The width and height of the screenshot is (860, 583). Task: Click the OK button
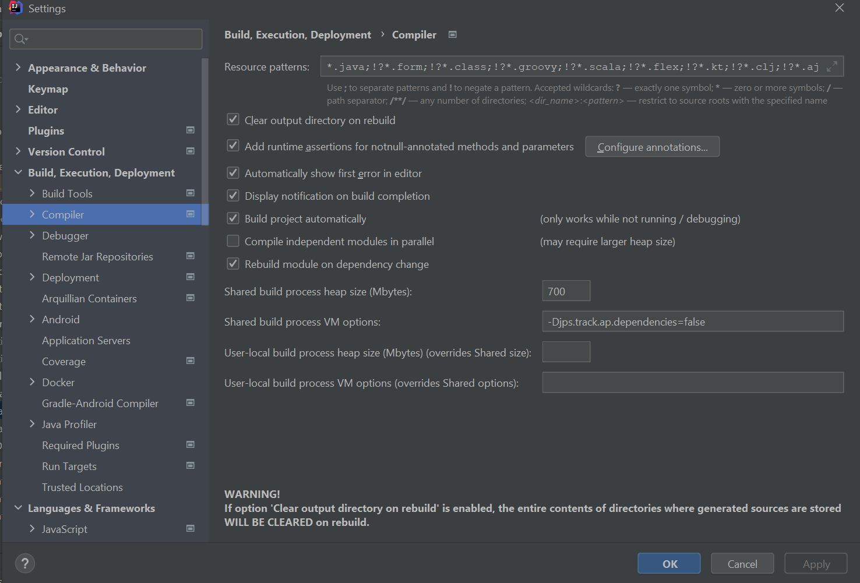coord(669,564)
